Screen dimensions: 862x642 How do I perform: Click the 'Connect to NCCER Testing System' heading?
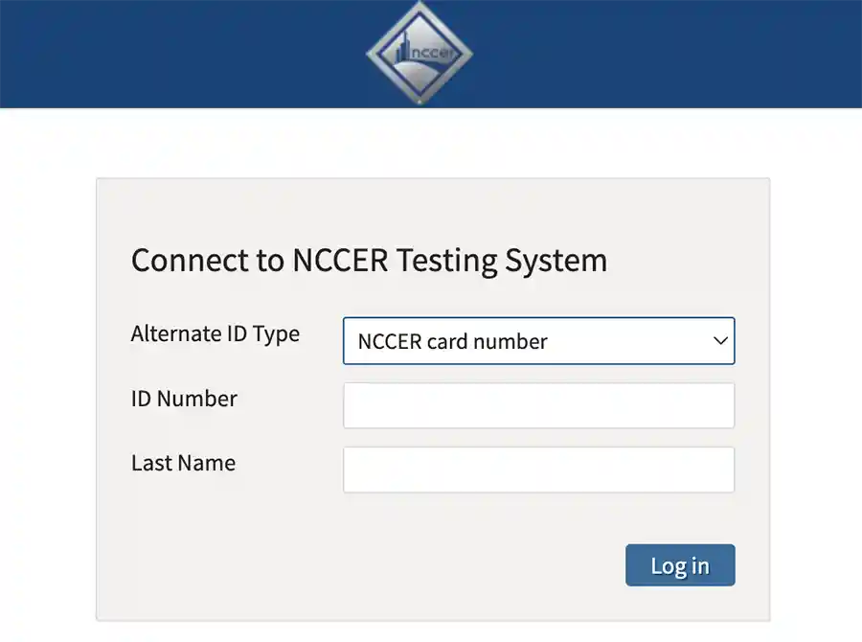coord(369,260)
